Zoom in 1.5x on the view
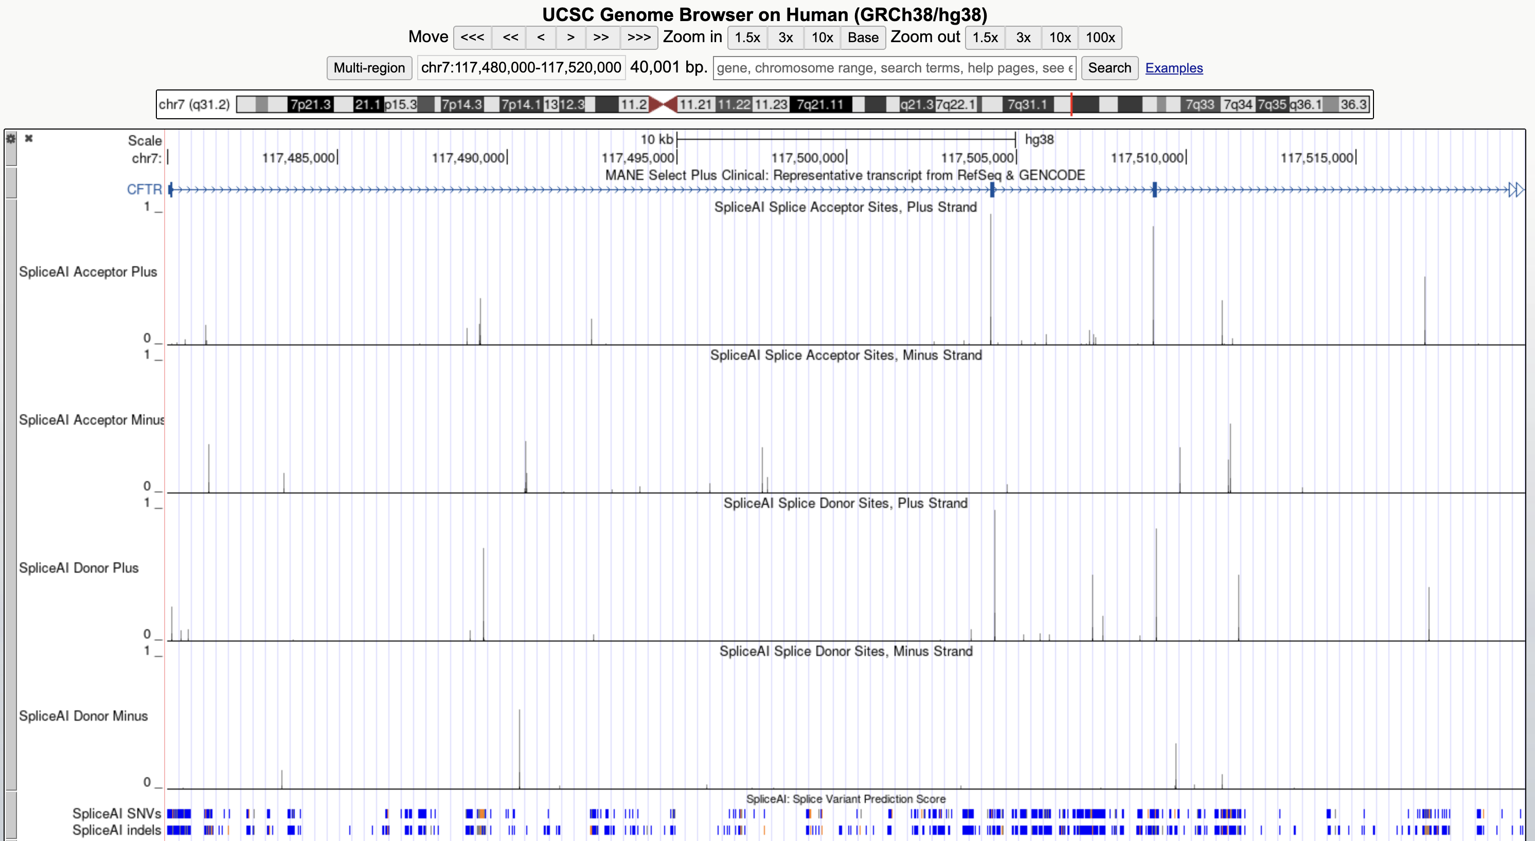 746,38
